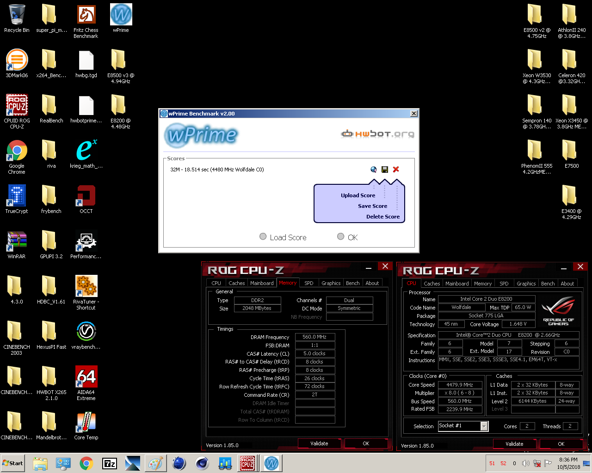The width and height of the screenshot is (592, 473).
Task: Click the Windows Explorer taskbar icon
Action: click(x=40, y=463)
